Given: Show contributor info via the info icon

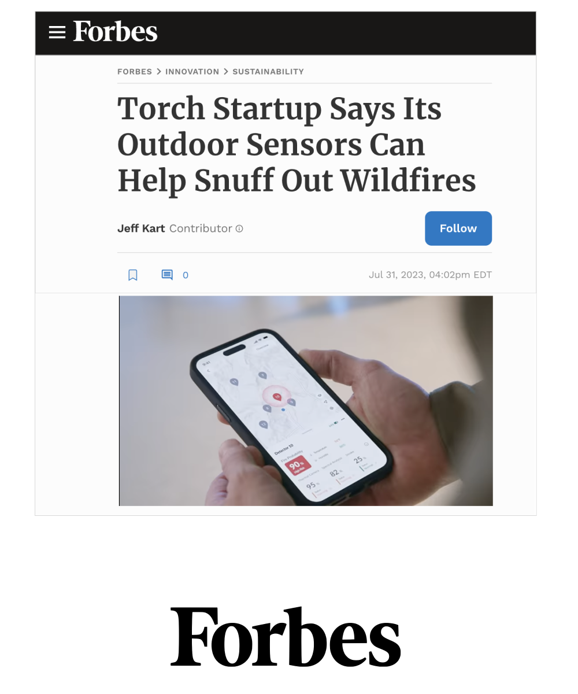Looking at the screenshot, I should pyautogui.click(x=239, y=228).
